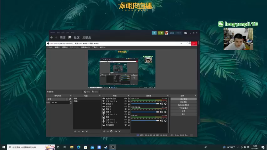Viewport: 267px width, 150px height.
Task: Toggle visibility of 文本 (GDI+) 2 source
Action: (x=125, y=122)
